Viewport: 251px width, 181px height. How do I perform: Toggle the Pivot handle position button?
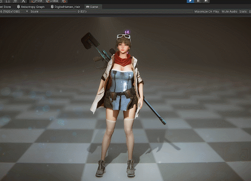coord(37,1)
